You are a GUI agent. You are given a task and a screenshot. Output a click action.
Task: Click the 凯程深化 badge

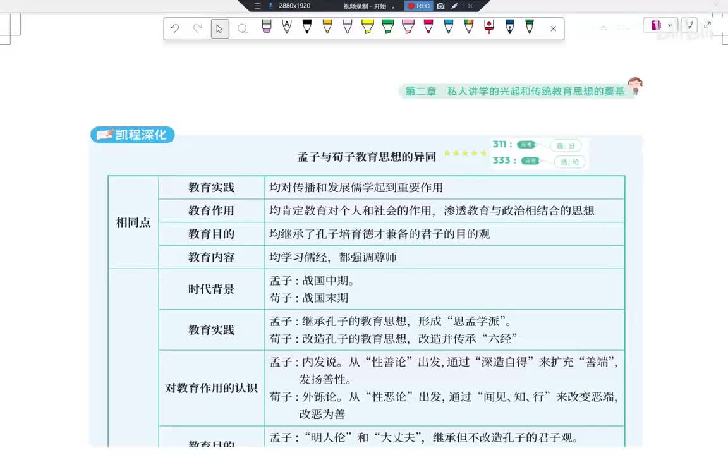click(133, 135)
